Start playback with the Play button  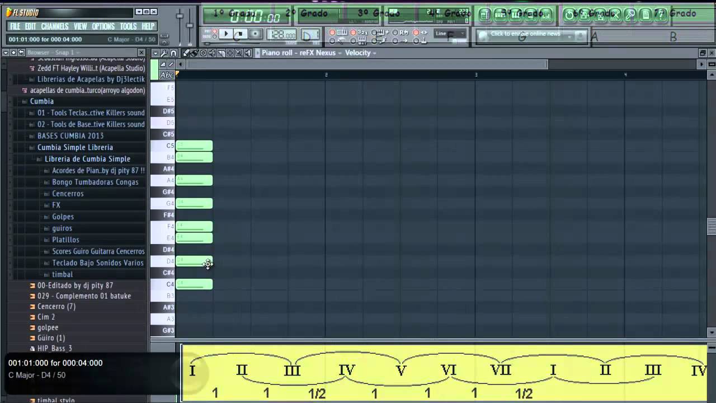tap(226, 34)
